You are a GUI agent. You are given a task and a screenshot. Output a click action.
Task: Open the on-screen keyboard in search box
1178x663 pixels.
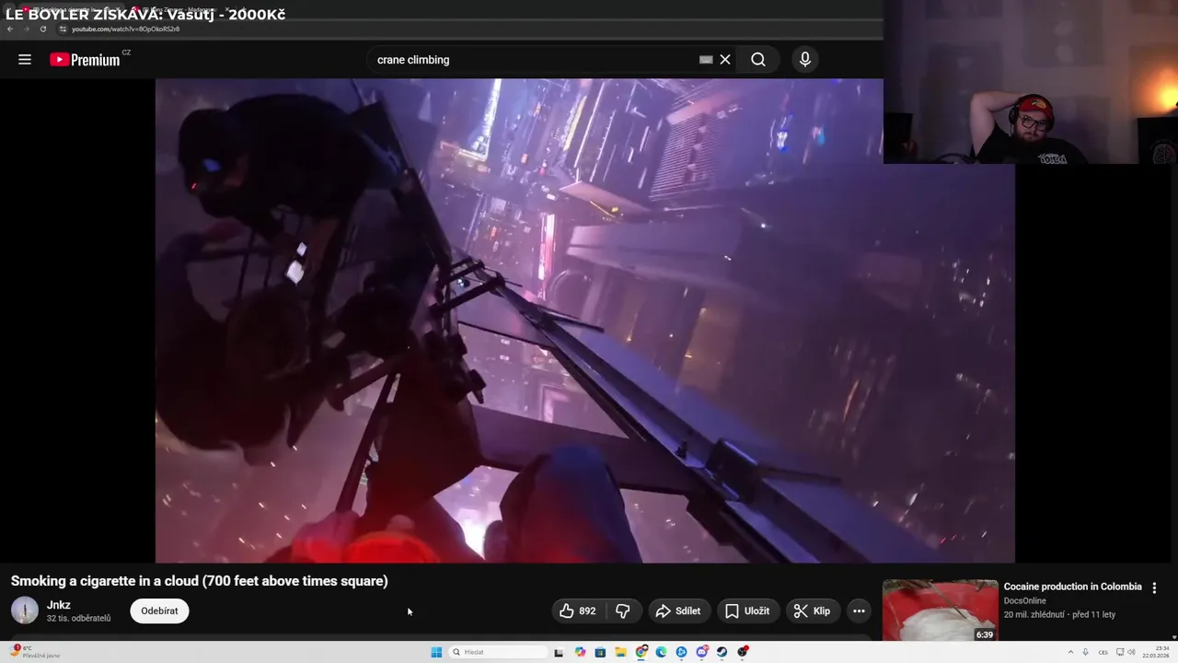(x=706, y=60)
